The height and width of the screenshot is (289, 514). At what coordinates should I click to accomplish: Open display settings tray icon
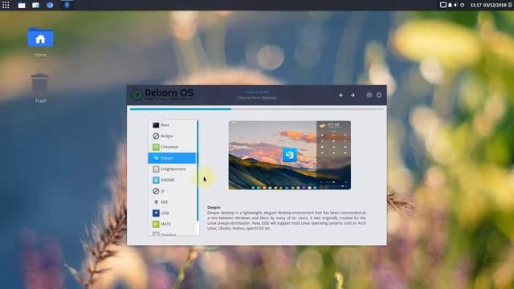pos(443,5)
